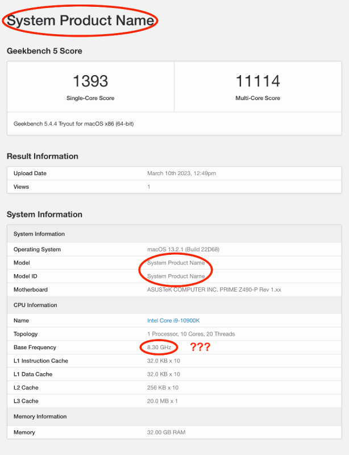
Task: Click the ASUSTeK PRIME Z490-P motherboard value
Action: 214,289
